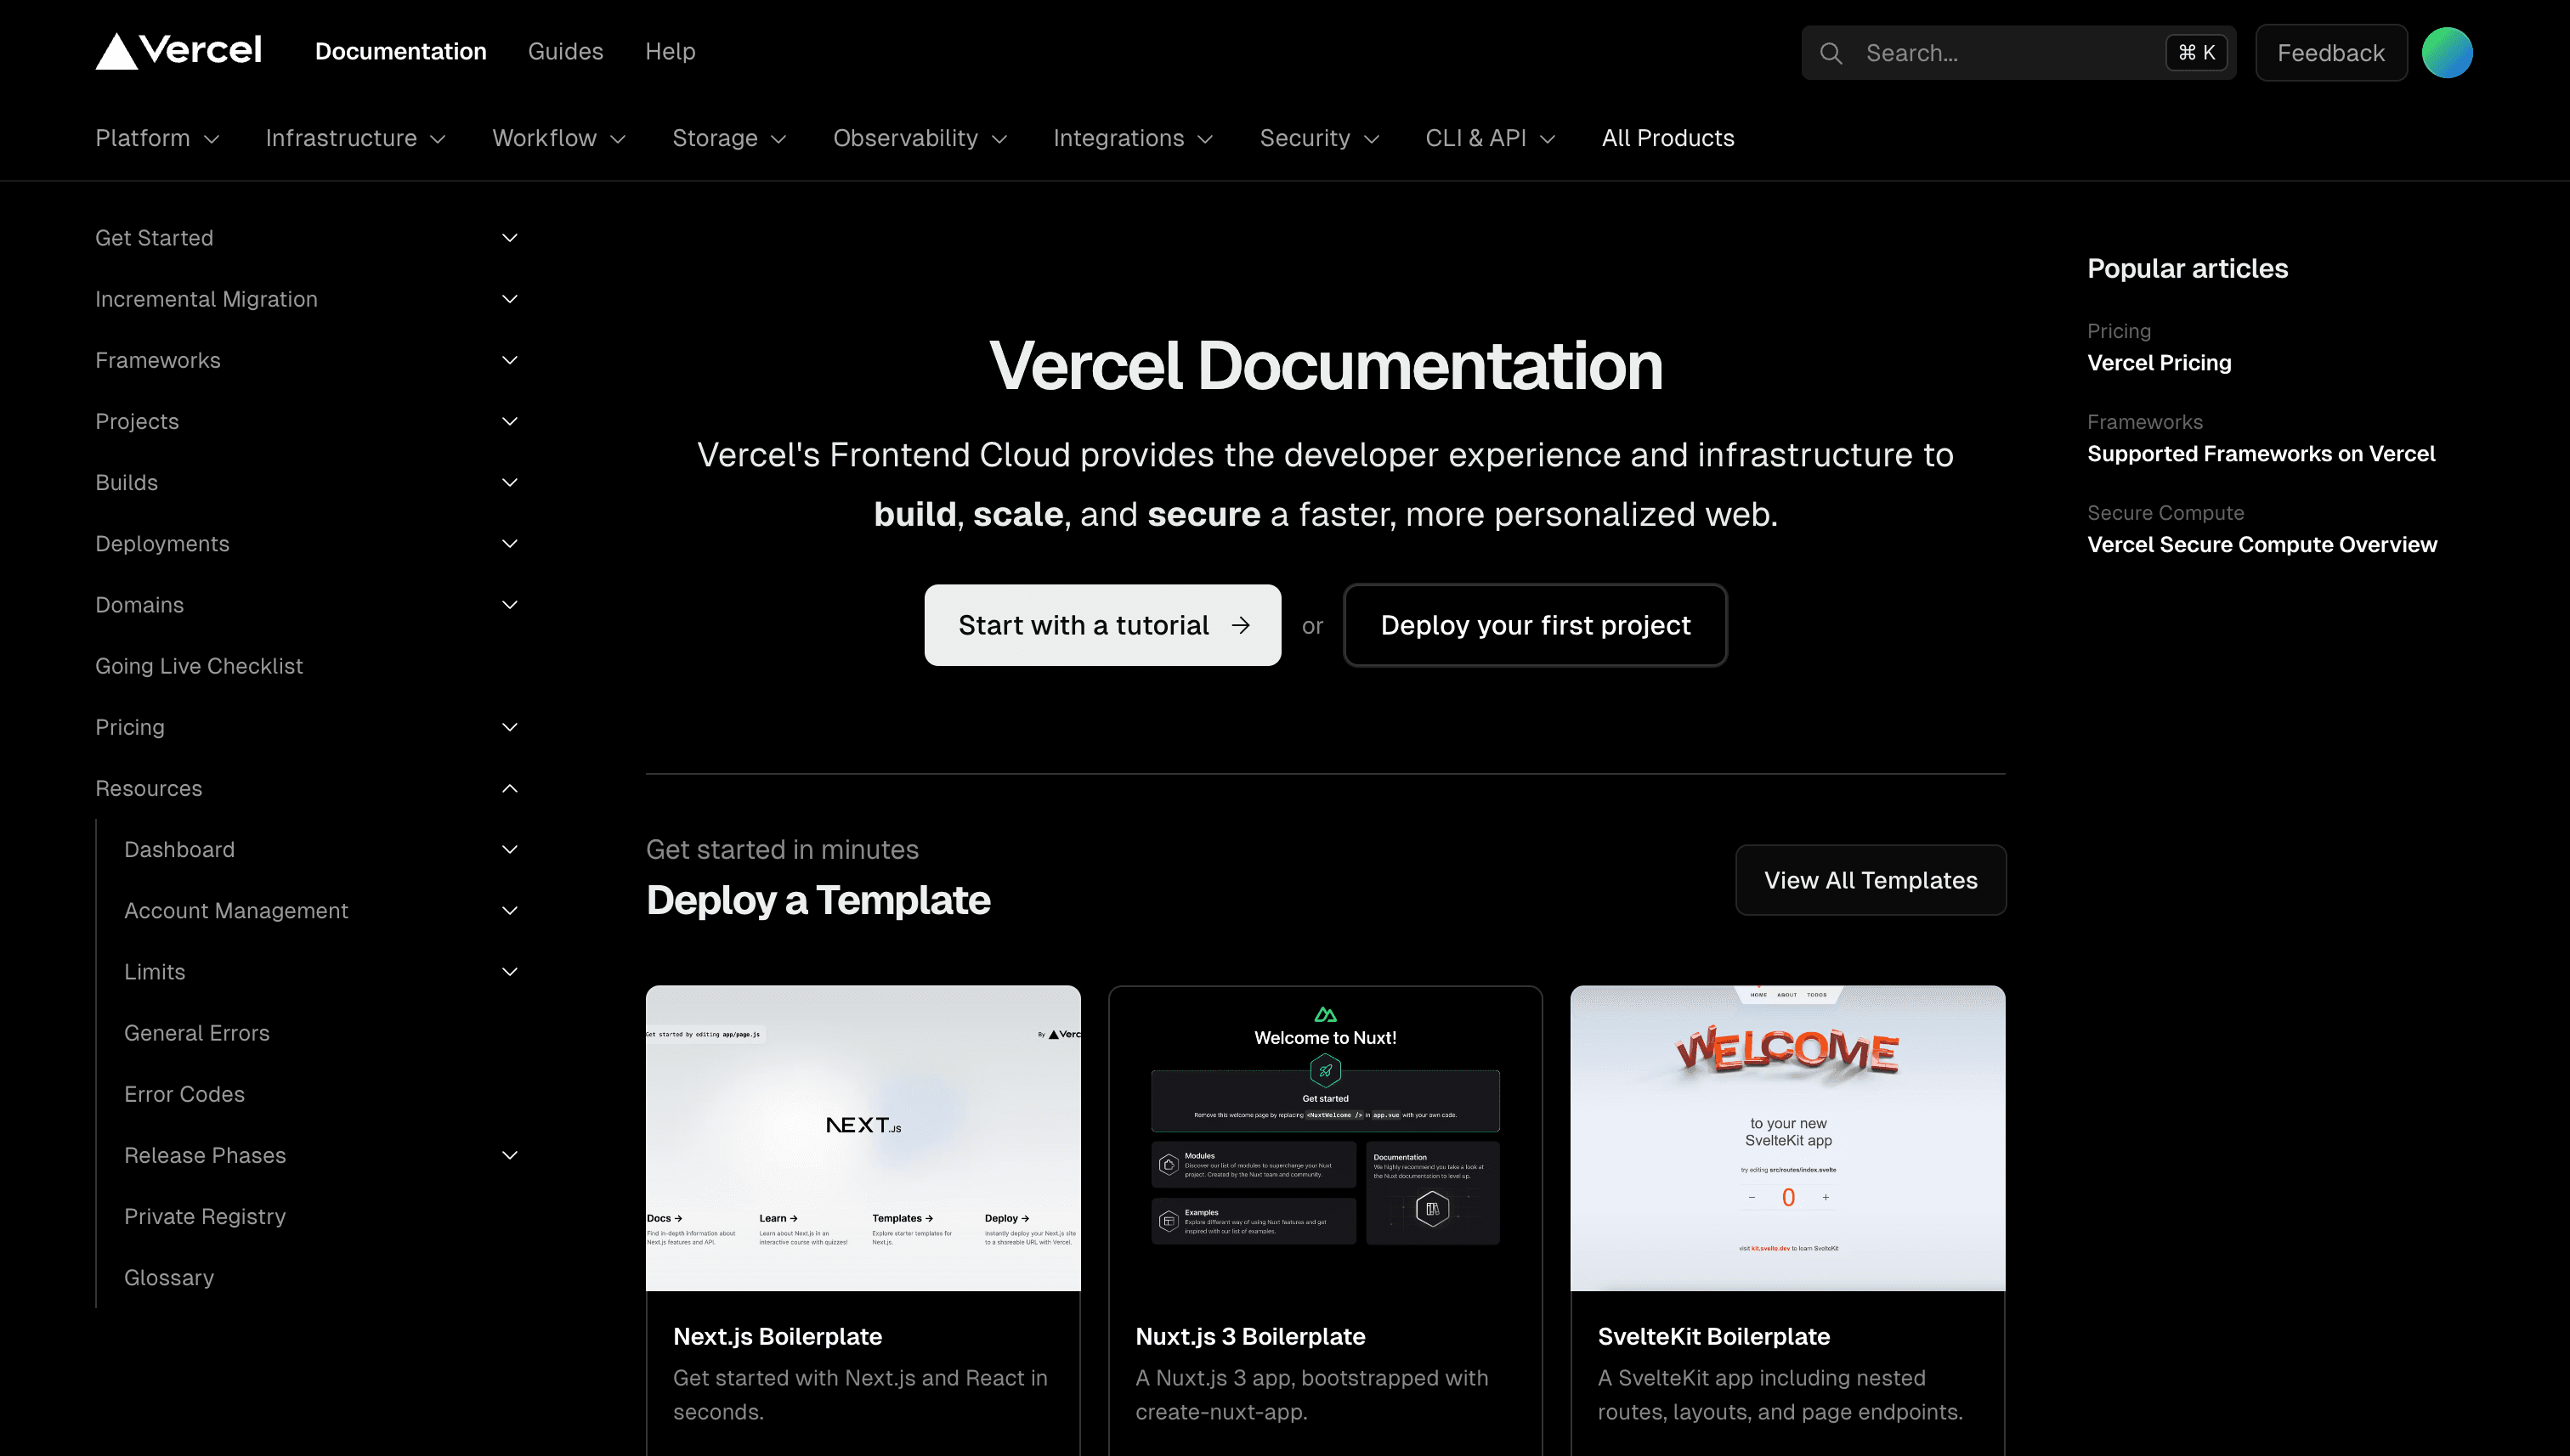Image resolution: width=2570 pixels, height=1456 pixels.
Task: Open the Integrations dropdown menu
Action: click(x=1131, y=138)
